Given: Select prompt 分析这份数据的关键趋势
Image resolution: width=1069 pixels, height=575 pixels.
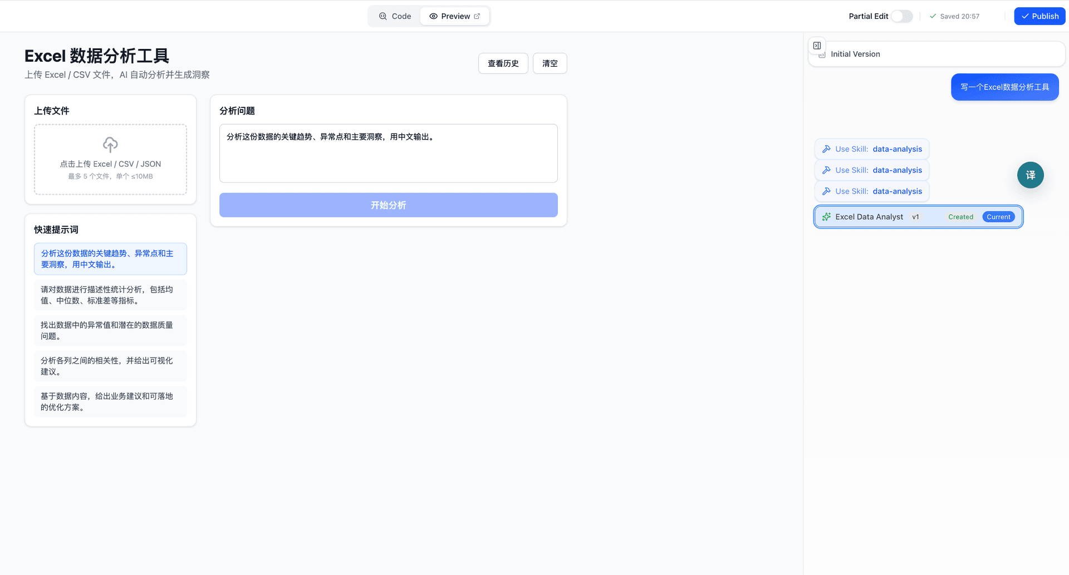Looking at the screenshot, I should click(x=110, y=259).
